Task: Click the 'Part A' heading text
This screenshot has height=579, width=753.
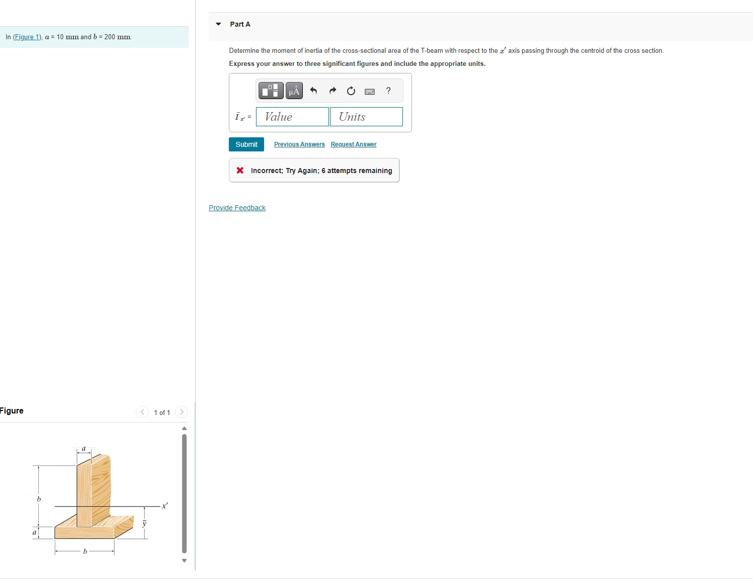Action: 240,24
